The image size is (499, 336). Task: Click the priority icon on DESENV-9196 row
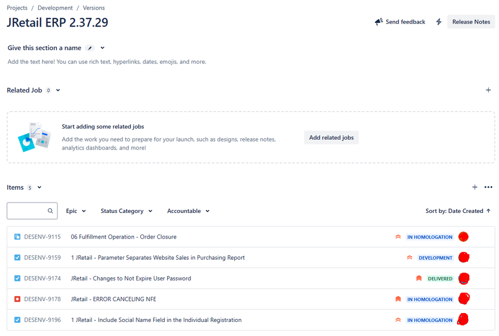click(398, 320)
